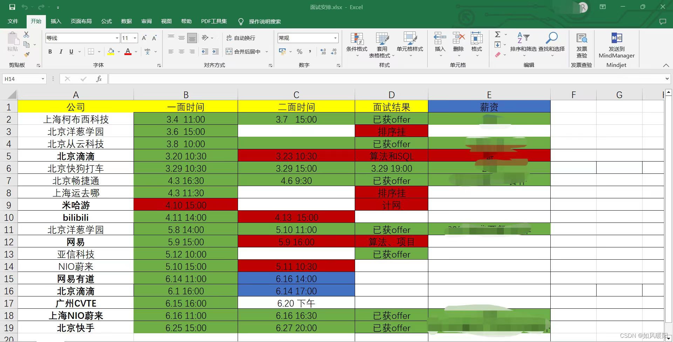The image size is (673, 342).
Task: Click the Save icon in title bar
Action: pyautogui.click(x=12, y=7)
